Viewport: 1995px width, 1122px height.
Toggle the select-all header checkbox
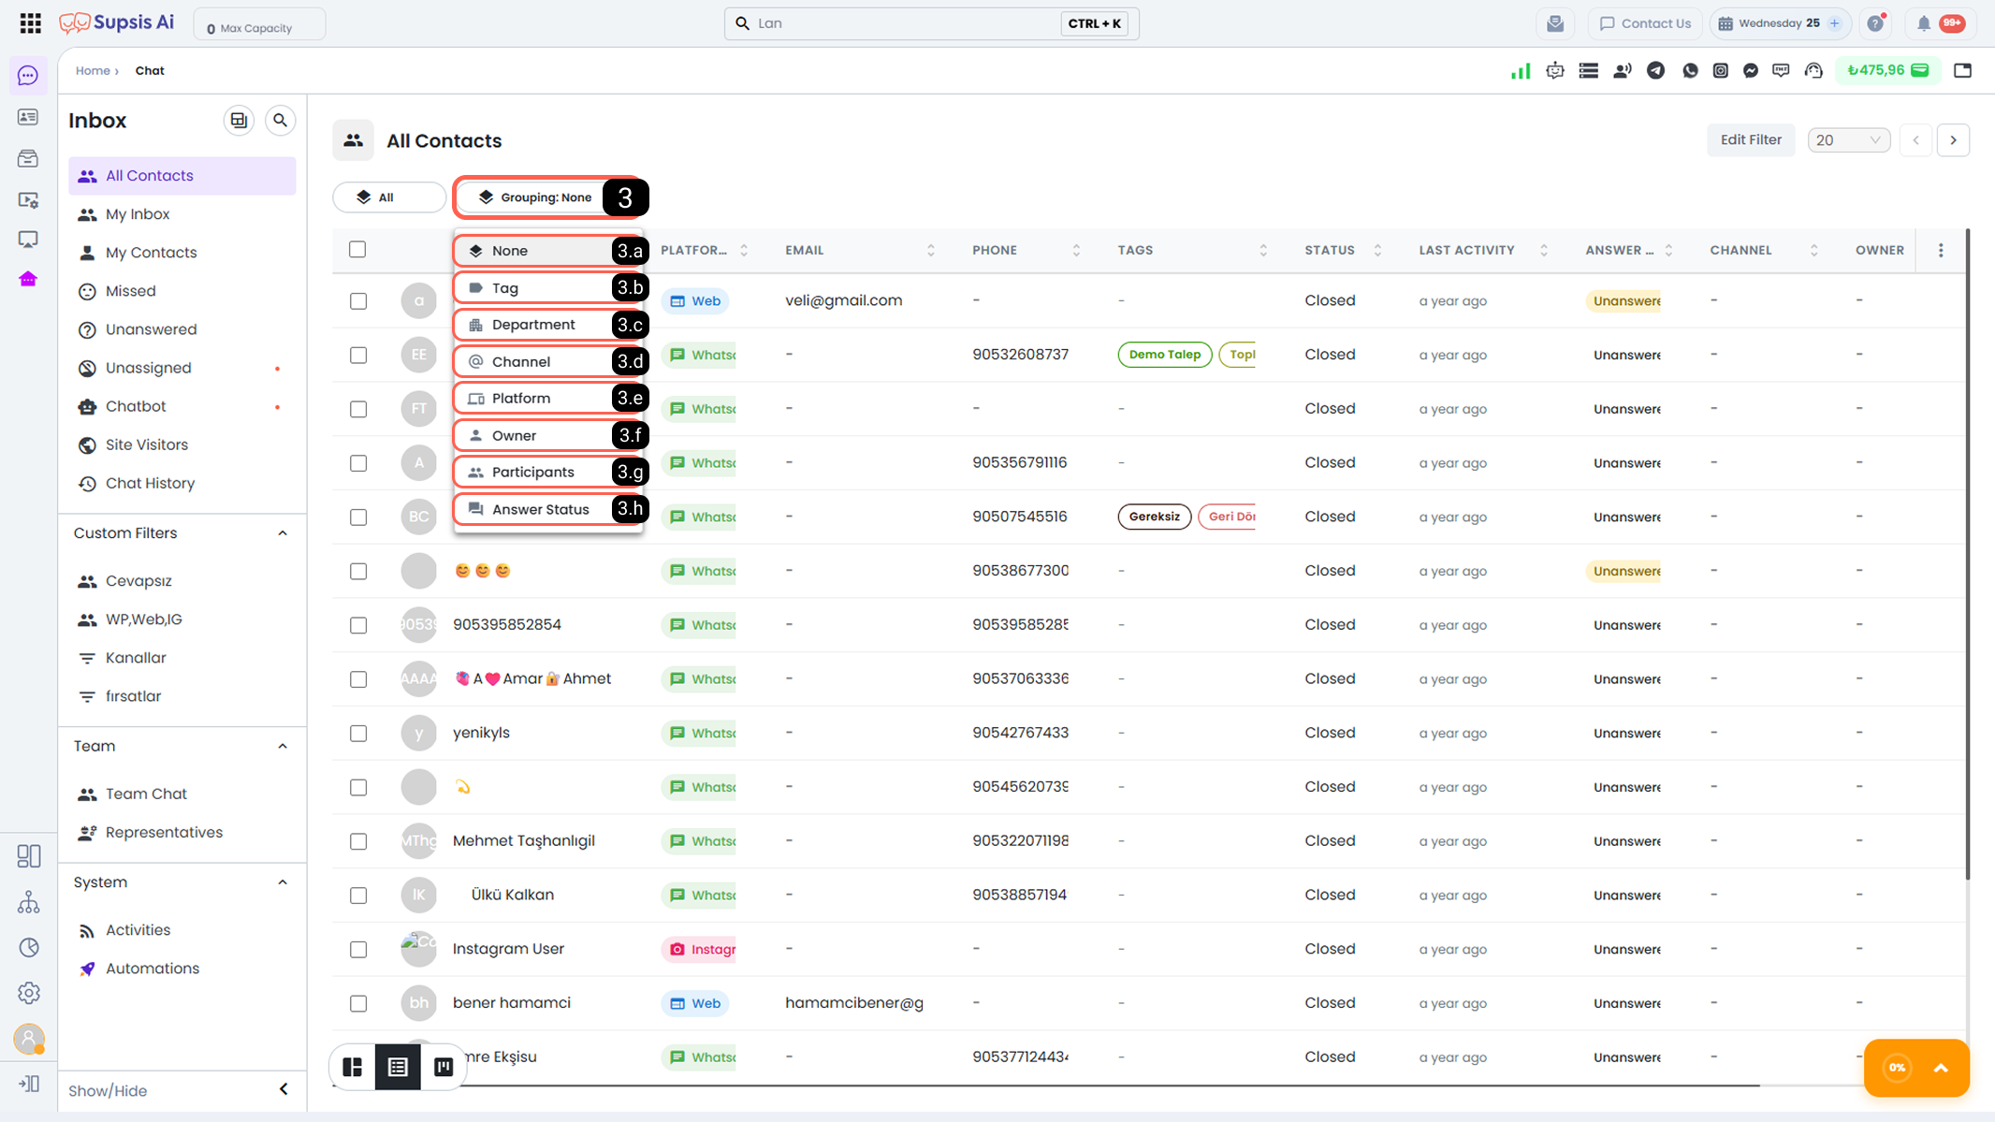click(x=357, y=250)
